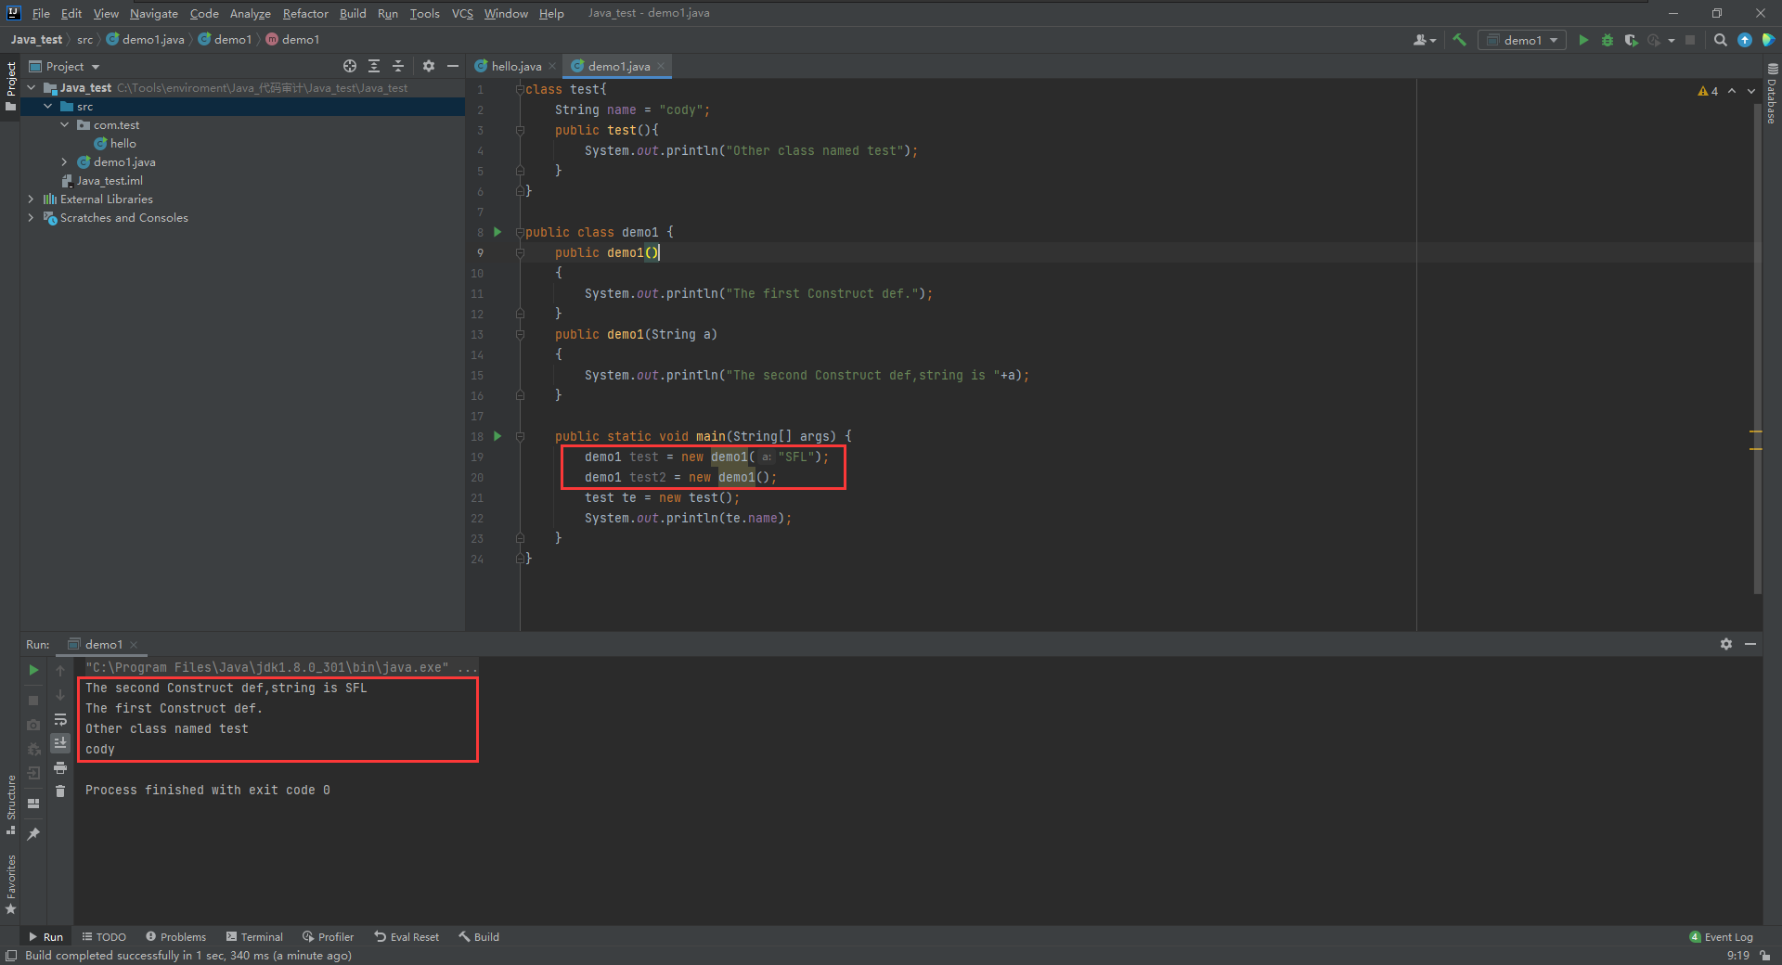1782x965 pixels.
Task: Open the demo1 run configuration dropdown
Action: (1522, 40)
